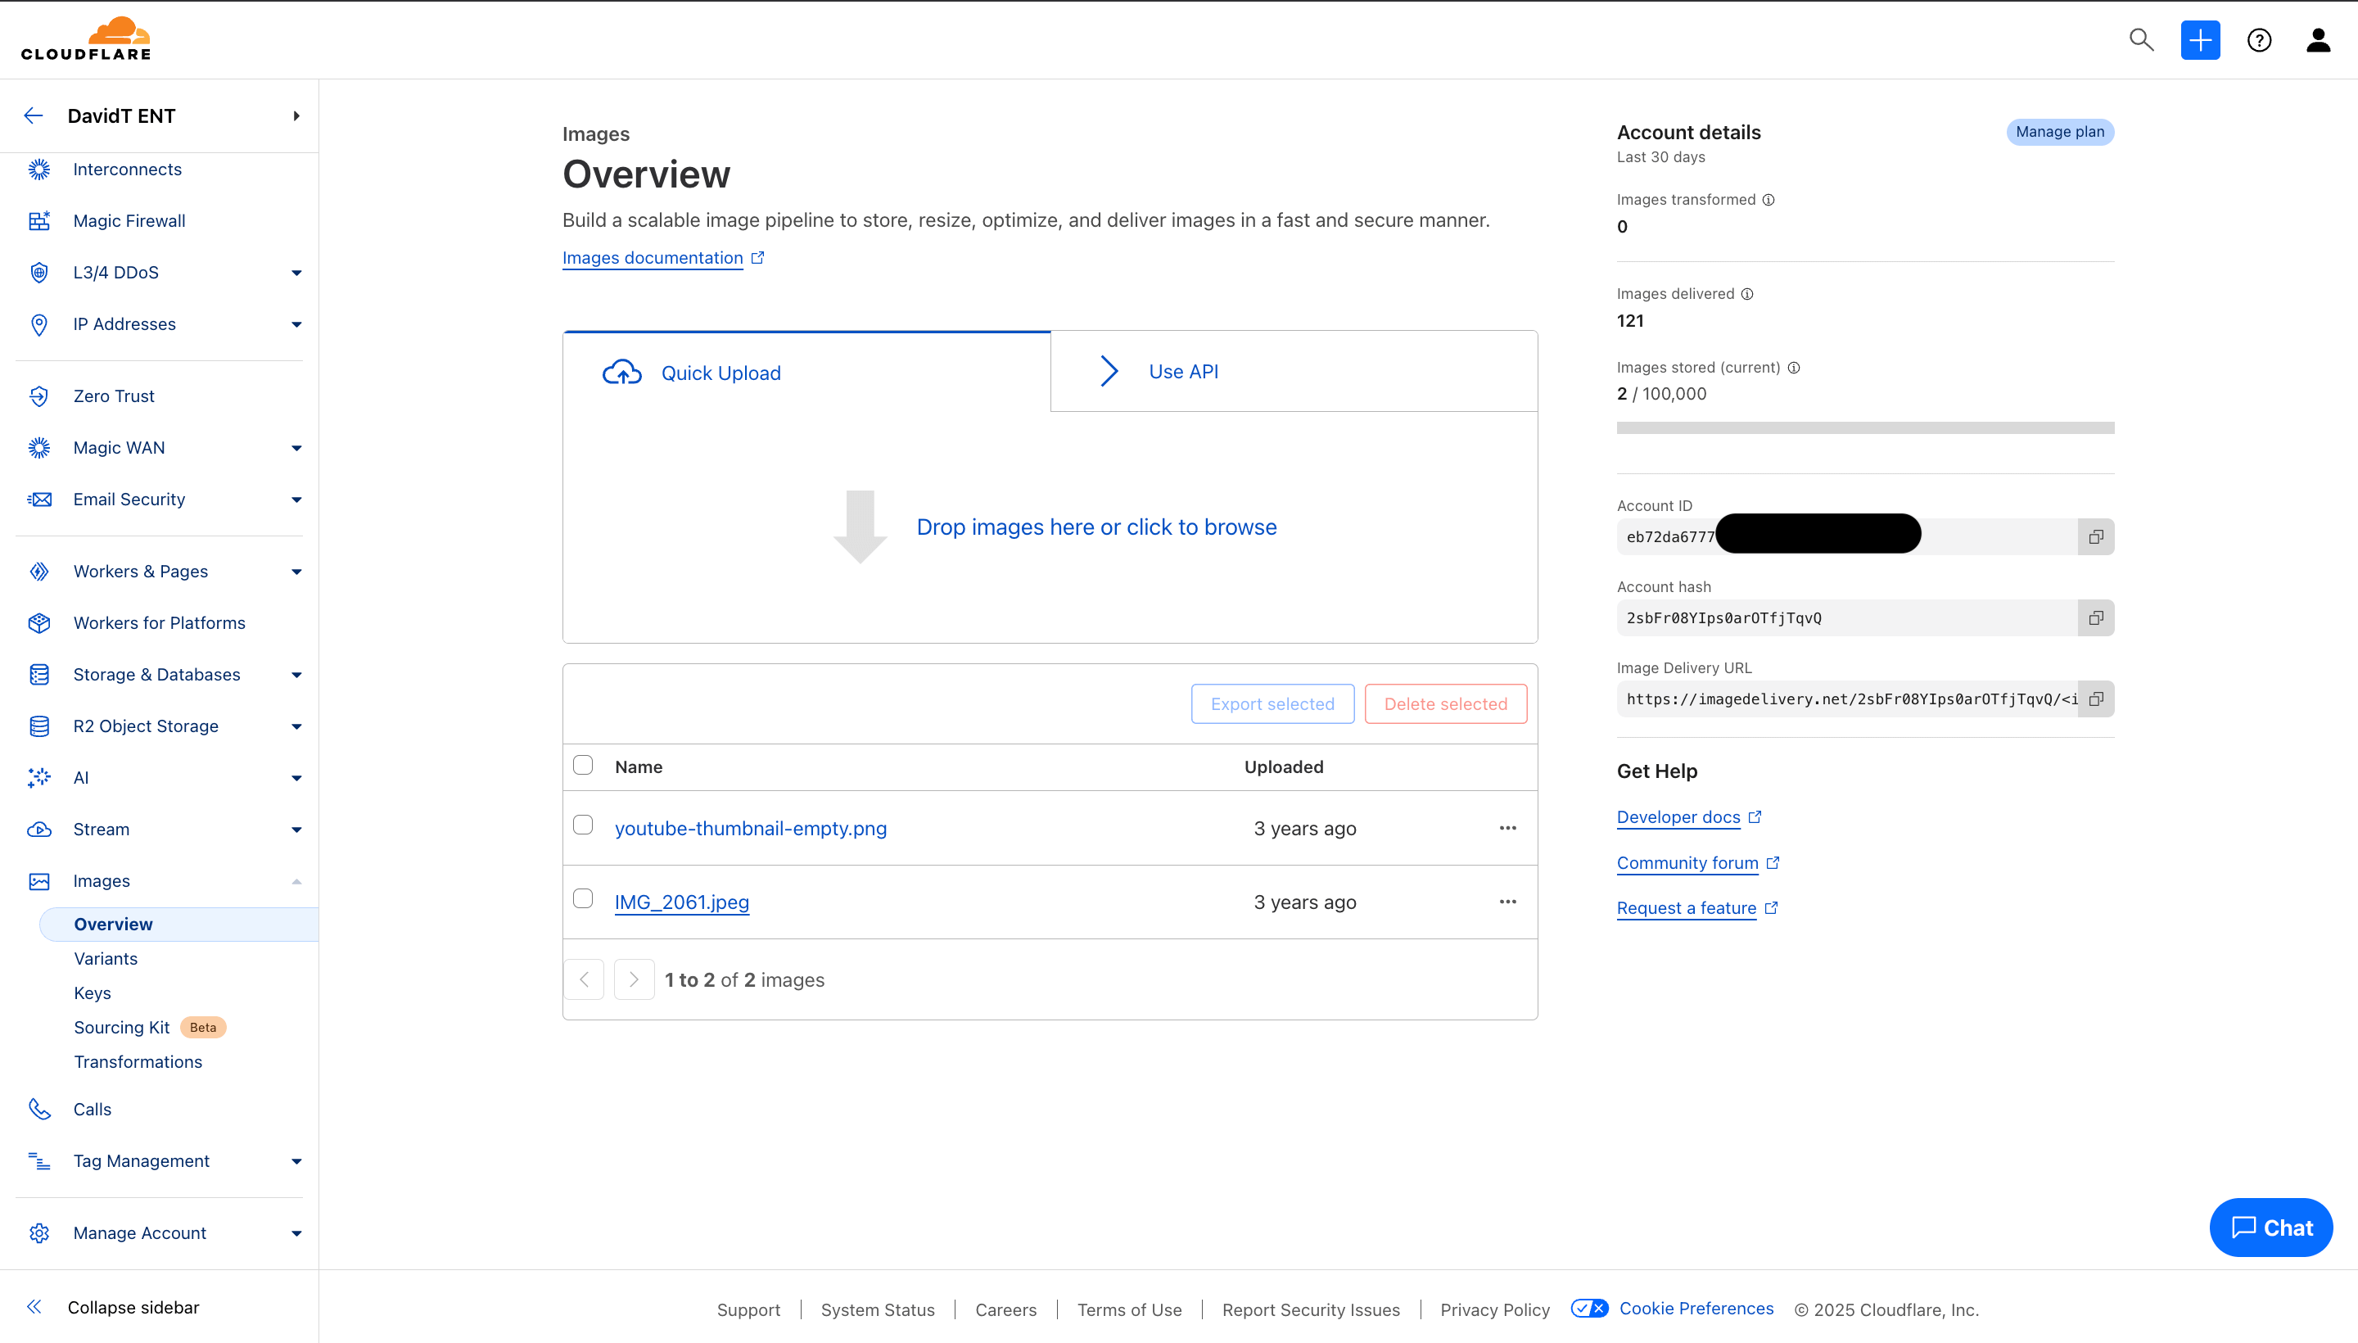Open the help menu icon

pyautogui.click(x=2259, y=39)
